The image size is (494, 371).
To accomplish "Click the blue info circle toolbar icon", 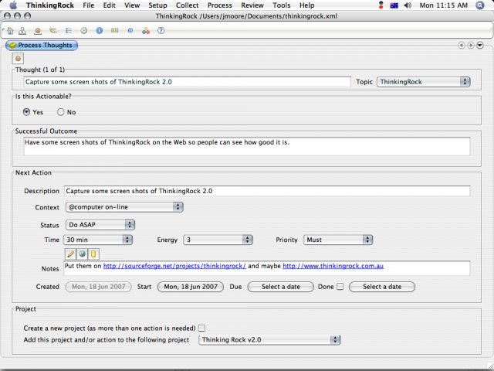I will pyautogui.click(x=100, y=31).
